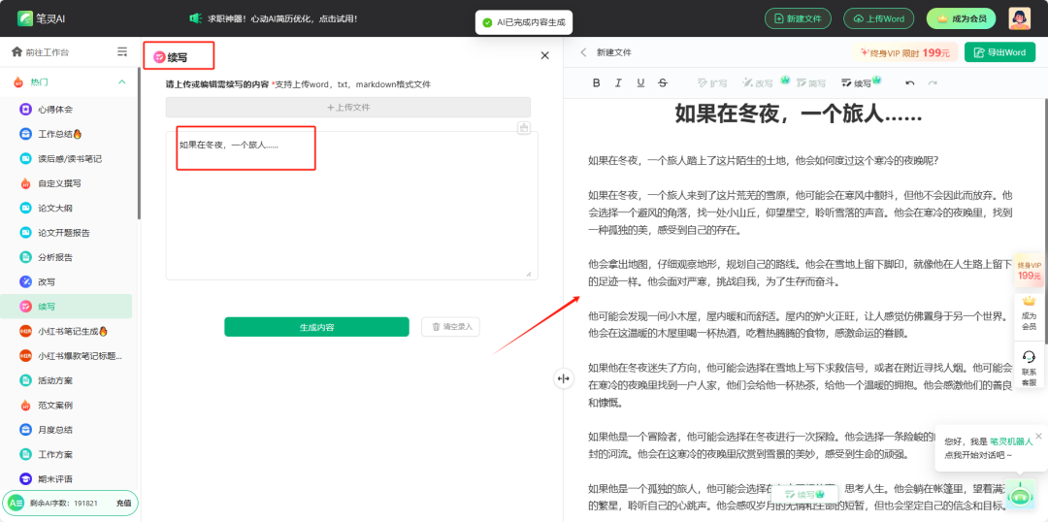The image size is (1048, 522).
Task: Click the paste icon above text area
Action: tap(524, 128)
